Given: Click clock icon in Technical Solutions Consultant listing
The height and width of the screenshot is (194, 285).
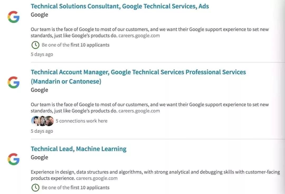Looking at the screenshot, I should [x=35, y=45].
